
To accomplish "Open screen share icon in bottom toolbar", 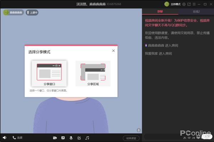I will click(63, 138).
